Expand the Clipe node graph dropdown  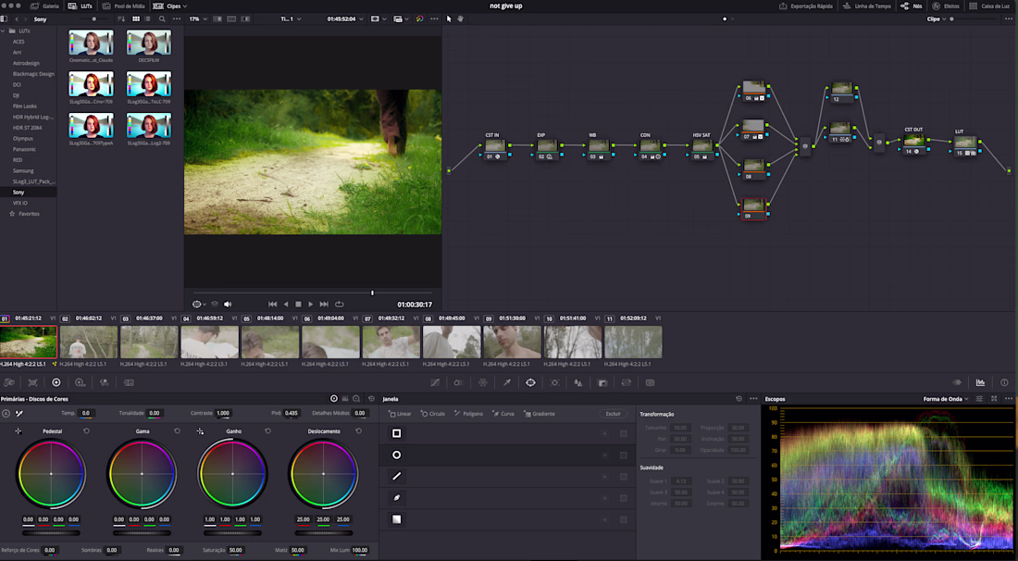point(937,19)
